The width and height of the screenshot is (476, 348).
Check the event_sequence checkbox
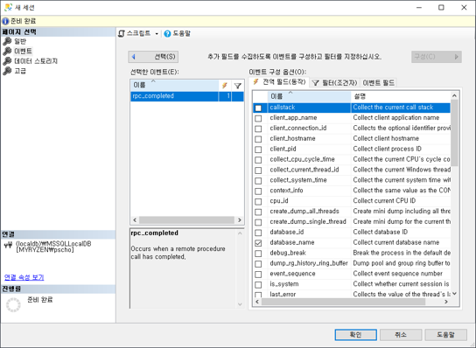click(258, 274)
